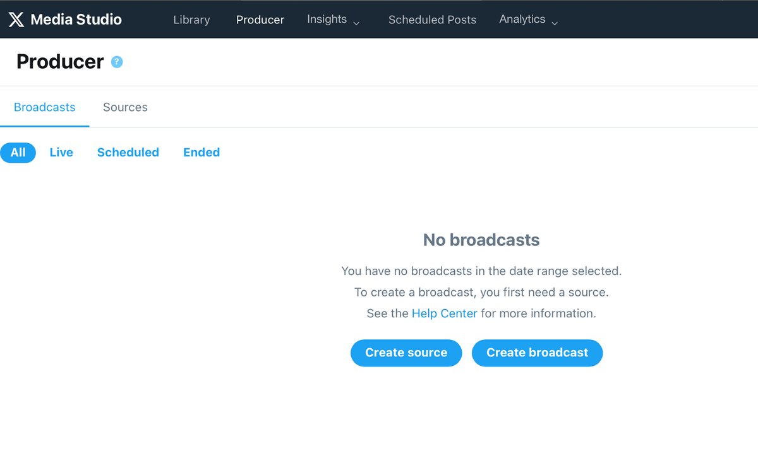Follow the Help Center link

445,313
